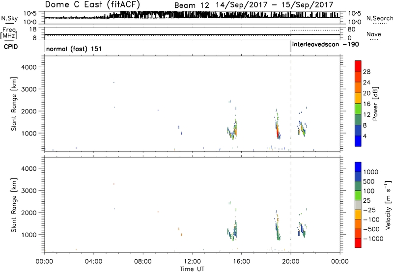Click the 'Velocity [m s-1]' color bar label
The height and width of the screenshot is (272, 393).
click(x=388, y=205)
